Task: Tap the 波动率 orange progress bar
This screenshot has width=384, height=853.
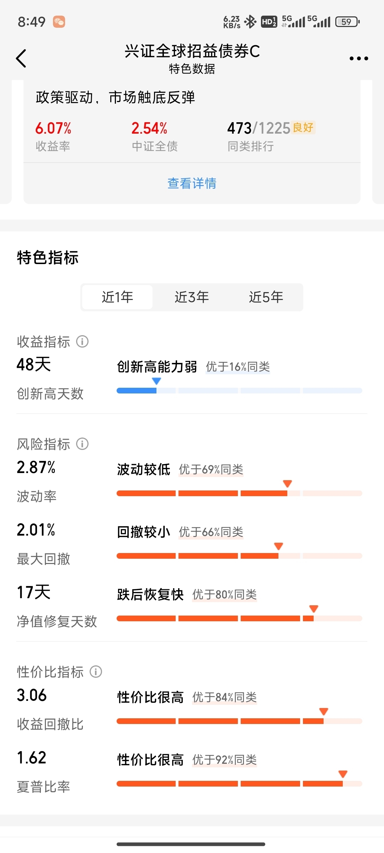Action: pos(239,493)
